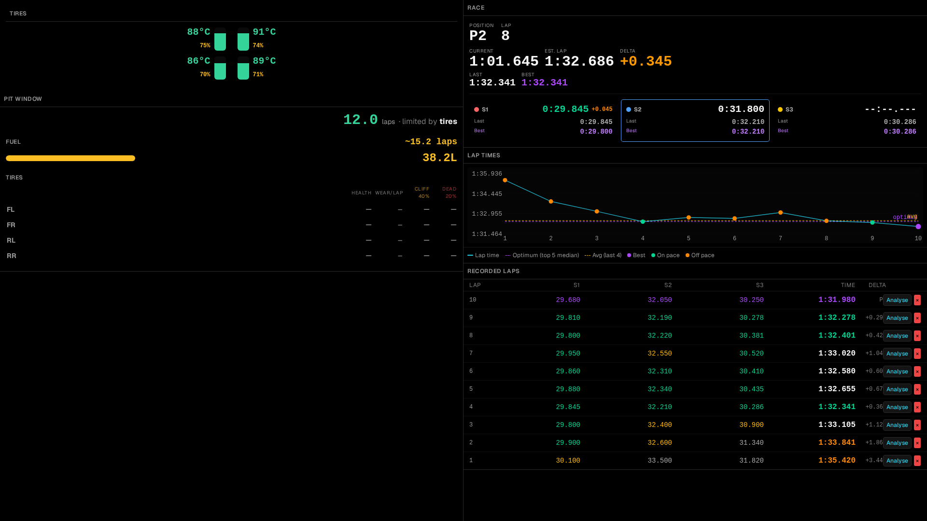Open the S3 sector card
Viewport: 927px width, 521px height.
847,121
